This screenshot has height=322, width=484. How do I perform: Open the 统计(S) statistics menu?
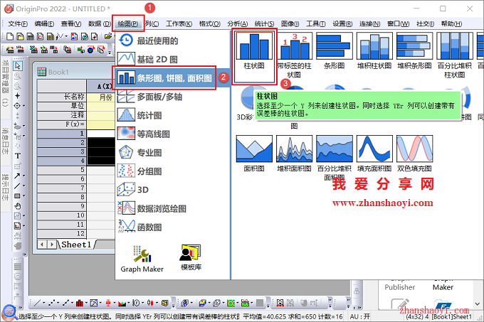pos(264,23)
